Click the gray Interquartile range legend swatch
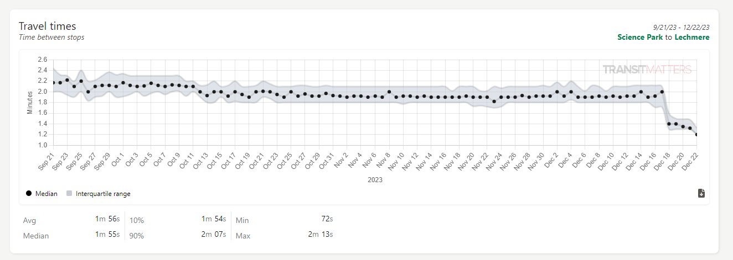733x260 pixels. [x=69, y=194]
